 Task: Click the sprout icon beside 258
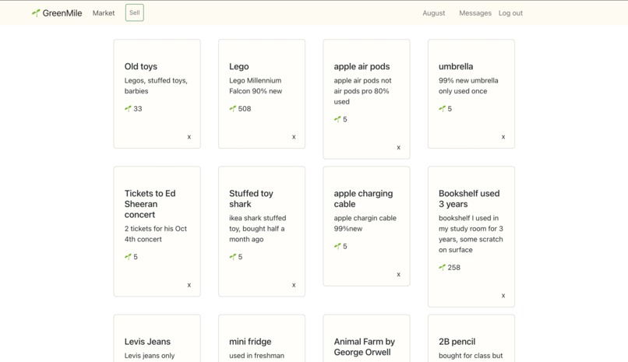(x=442, y=267)
